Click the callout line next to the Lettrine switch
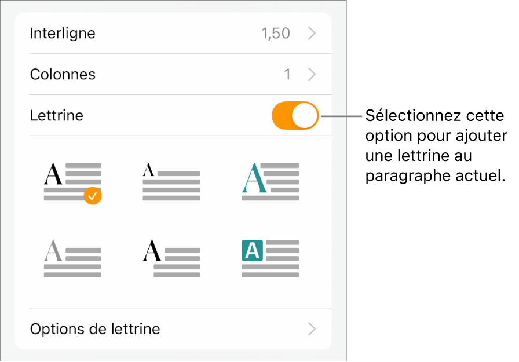Viewport: 519px width, 362px height. (342, 115)
